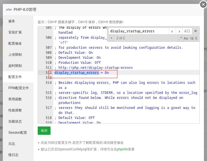Open Session配置 in sidebar
The width and height of the screenshot is (207, 161).
click(18, 133)
